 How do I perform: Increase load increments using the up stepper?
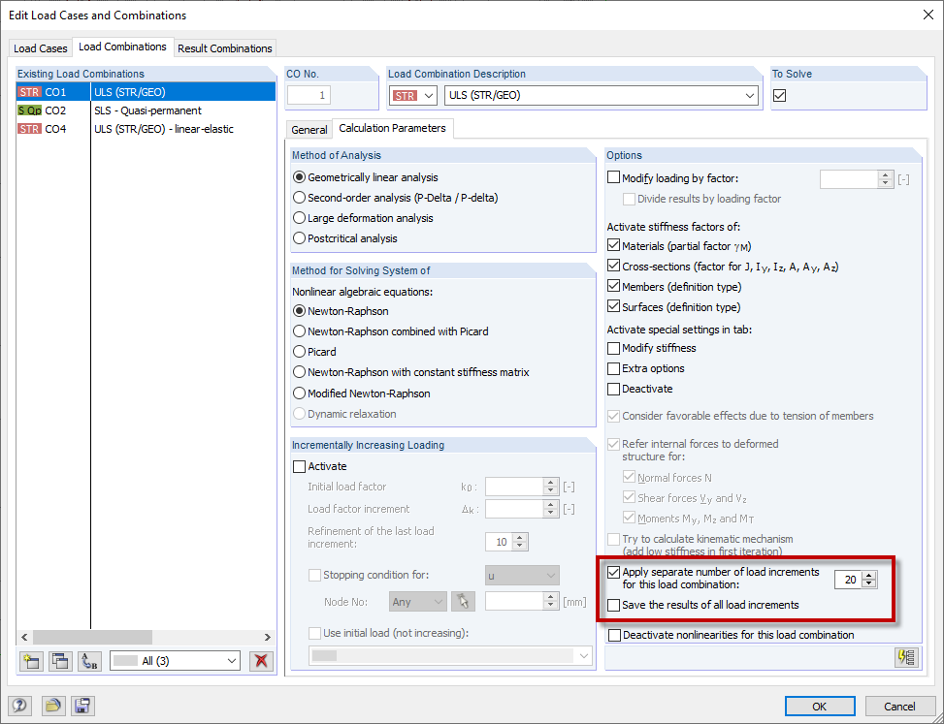[x=869, y=576]
